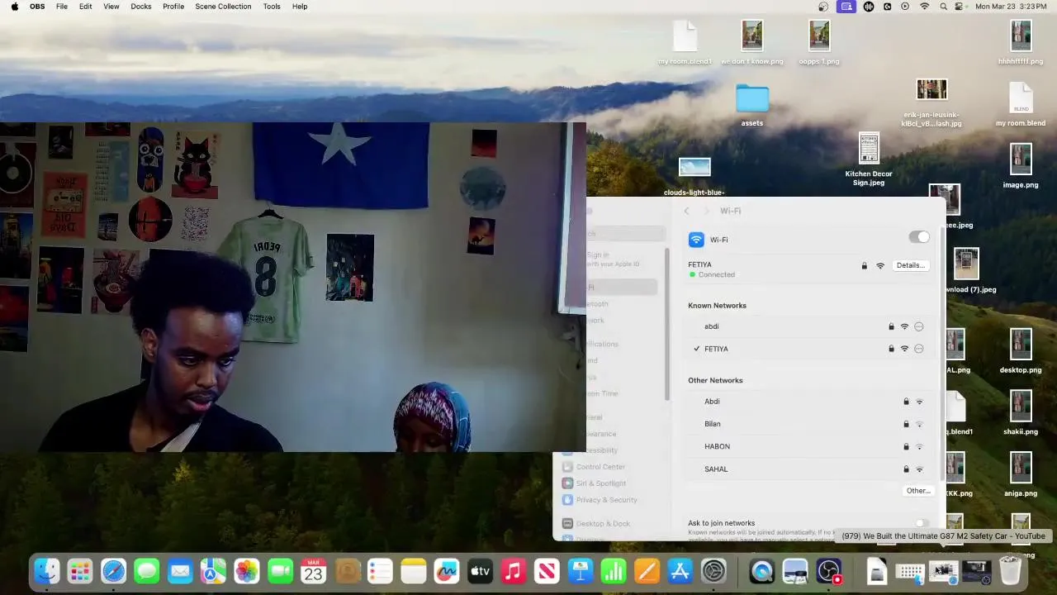The image size is (1057, 595).
Task: Select the assets folder on desktop
Action: (752, 106)
